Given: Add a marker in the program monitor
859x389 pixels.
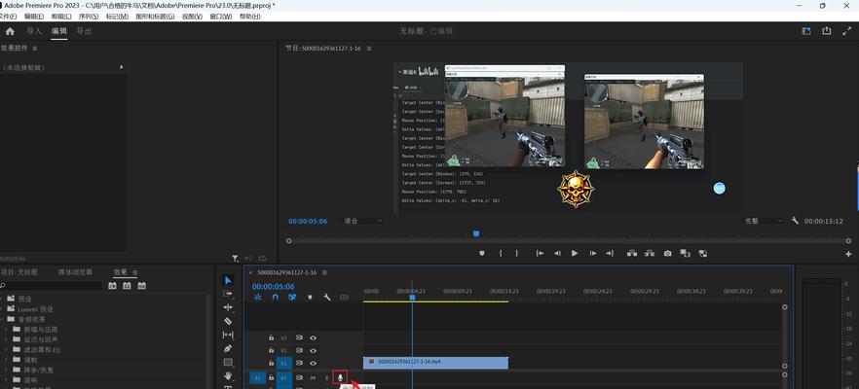Looking at the screenshot, I should 482,253.
